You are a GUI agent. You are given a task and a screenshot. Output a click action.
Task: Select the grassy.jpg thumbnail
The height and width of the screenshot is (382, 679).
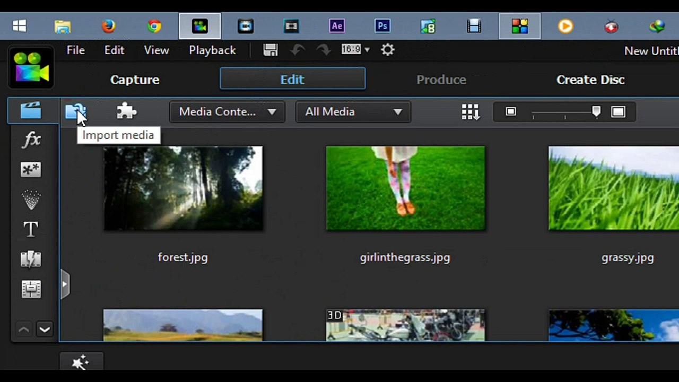tap(614, 188)
